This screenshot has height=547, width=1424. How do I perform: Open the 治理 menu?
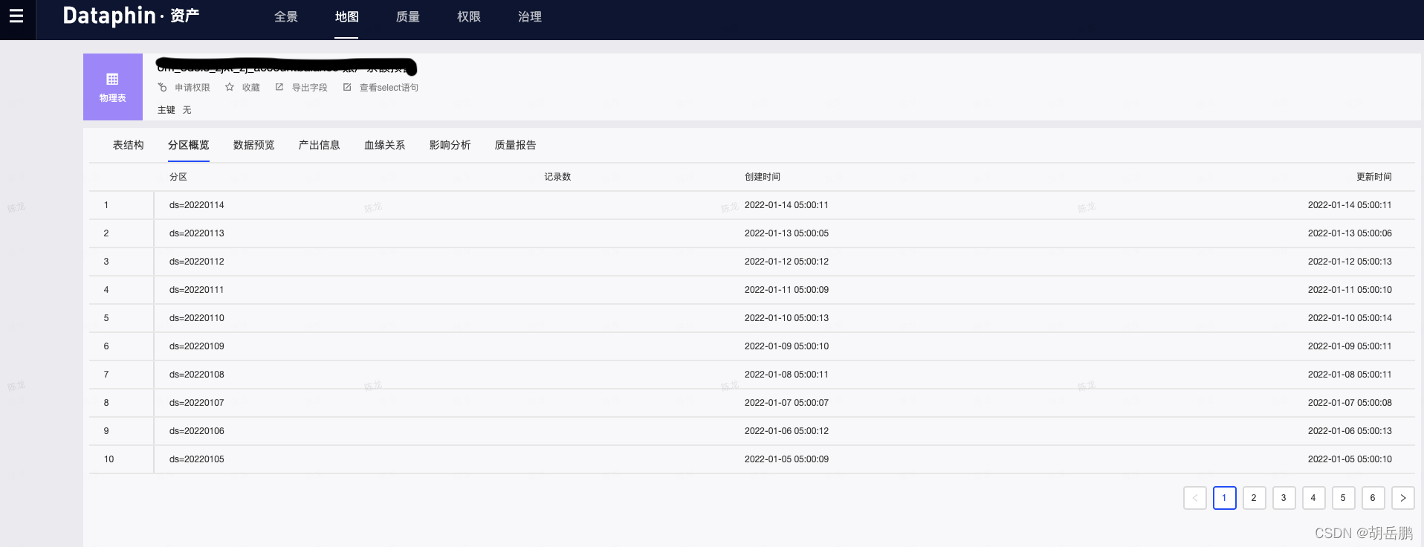point(530,16)
